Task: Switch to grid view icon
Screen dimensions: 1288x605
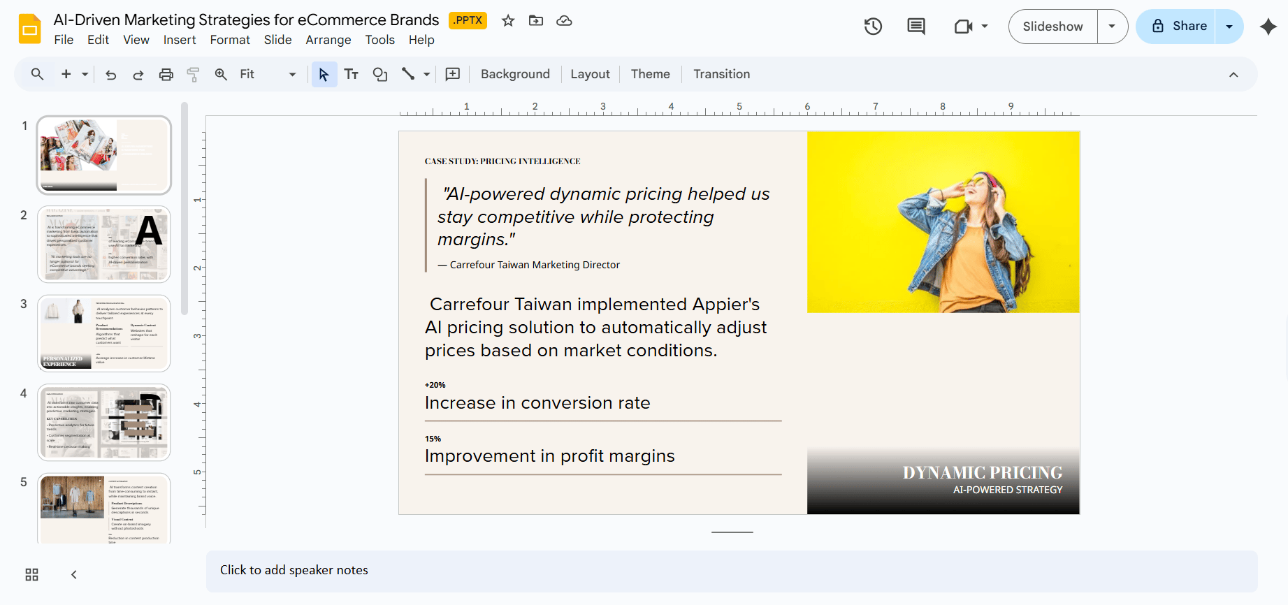Action: [31, 574]
